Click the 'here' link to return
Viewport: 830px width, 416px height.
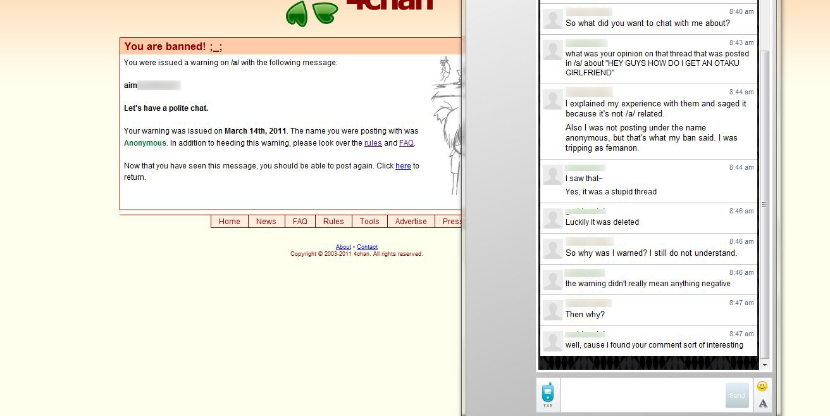coord(403,166)
